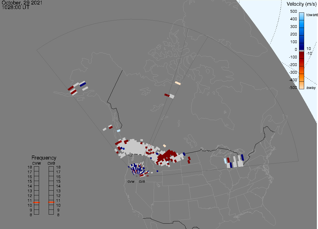Image resolution: width=318 pixels, height=229 pixels.
Task: Click the 14 label left of the cvw bar
Action: (30, 186)
